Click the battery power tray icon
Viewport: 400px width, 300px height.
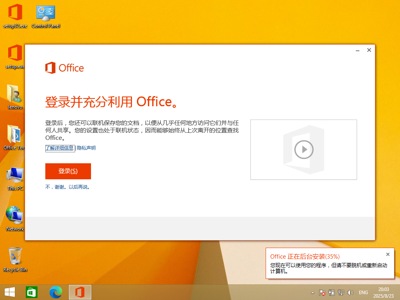point(332,292)
